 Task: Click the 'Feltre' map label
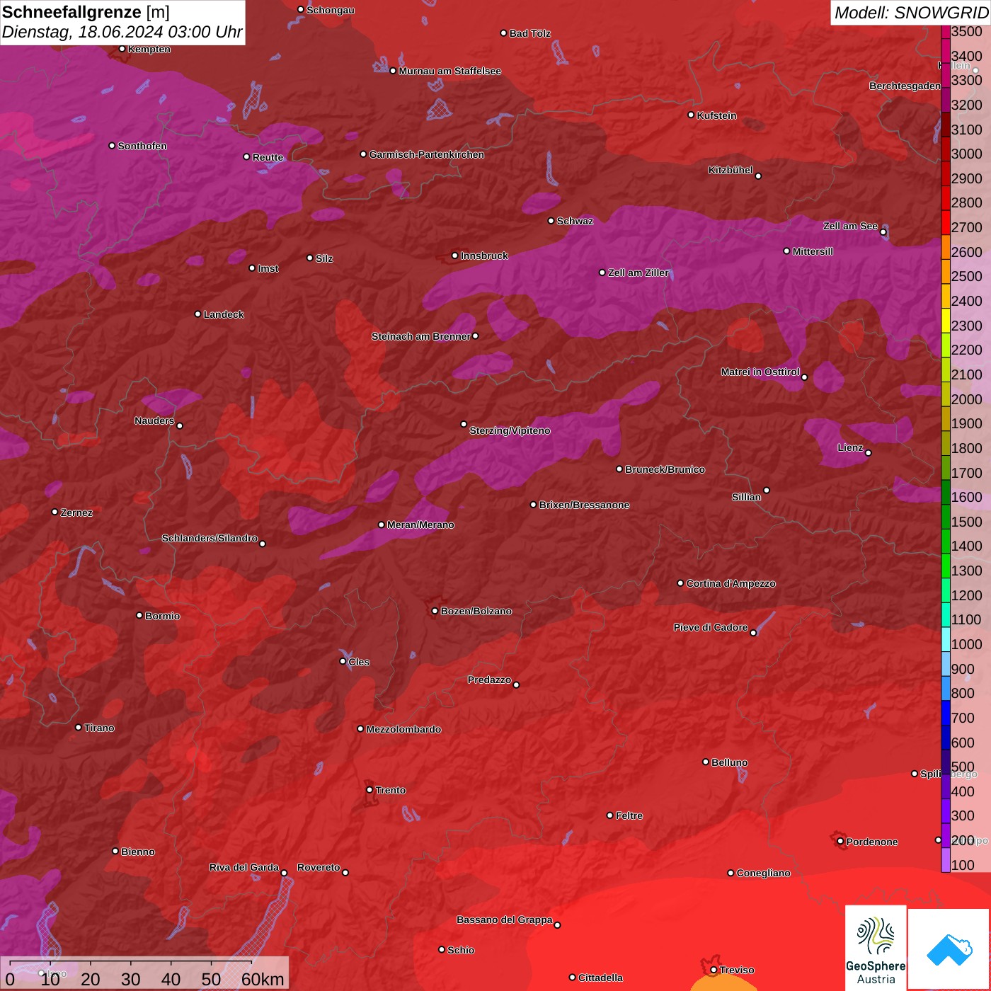pyautogui.click(x=629, y=815)
